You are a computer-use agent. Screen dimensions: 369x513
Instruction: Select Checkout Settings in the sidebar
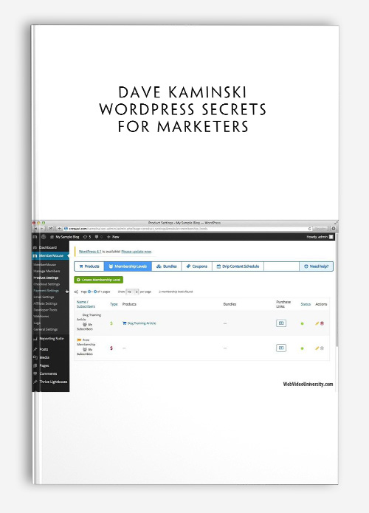pyautogui.click(x=46, y=284)
